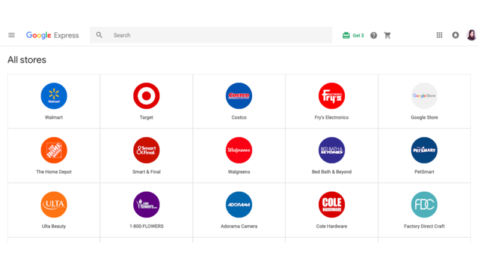This screenshot has height=267, width=478.
Task: Select The Home Depot text label
Action: pos(54,172)
